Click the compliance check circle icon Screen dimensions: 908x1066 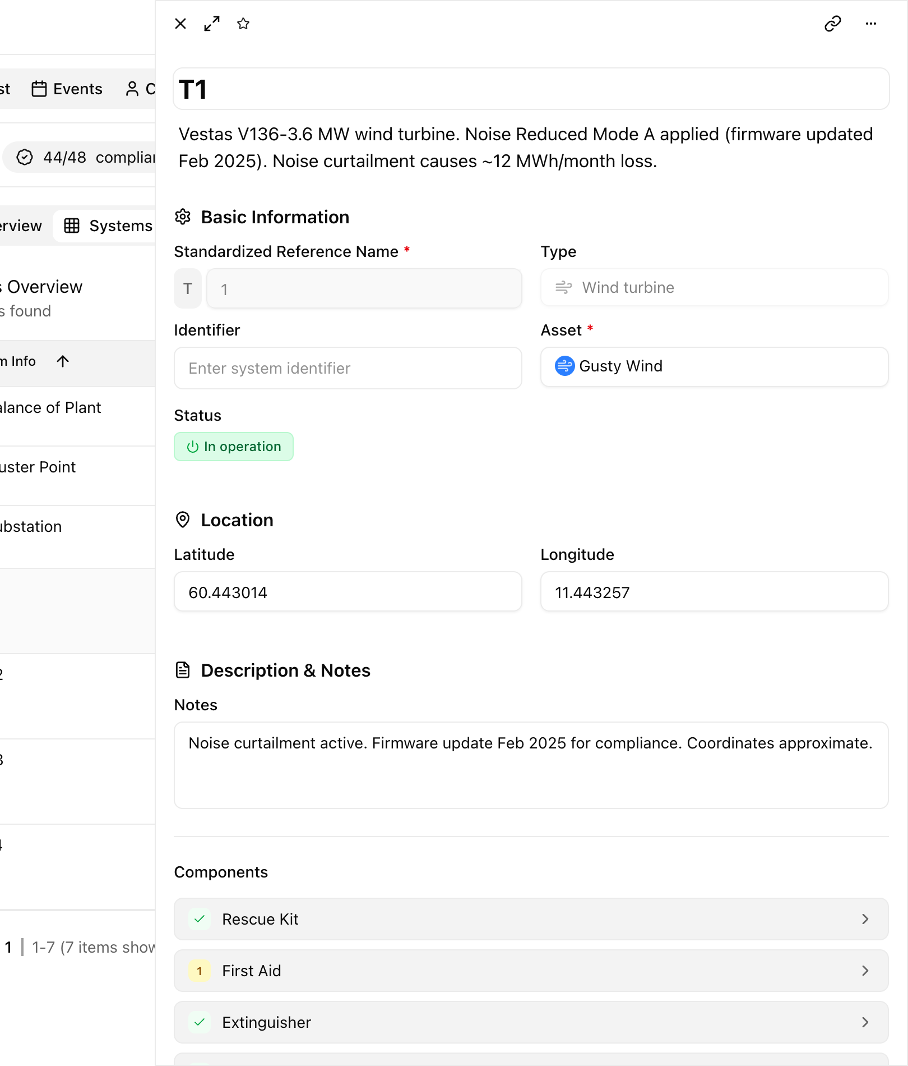click(25, 158)
